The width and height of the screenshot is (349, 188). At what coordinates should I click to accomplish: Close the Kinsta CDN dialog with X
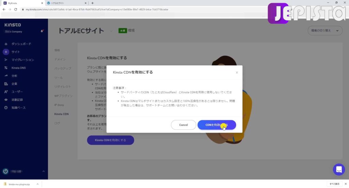point(237,73)
